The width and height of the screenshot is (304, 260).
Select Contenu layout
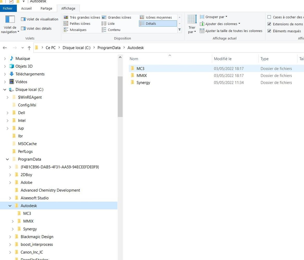point(111,30)
